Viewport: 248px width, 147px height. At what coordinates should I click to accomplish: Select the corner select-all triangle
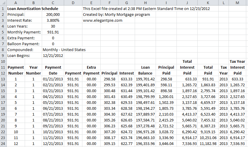3,3
